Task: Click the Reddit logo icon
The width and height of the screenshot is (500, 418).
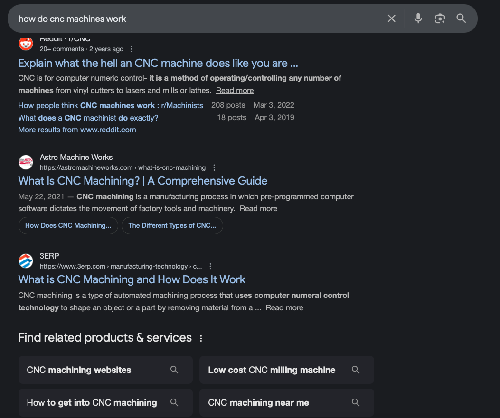Action: pyautogui.click(x=26, y=44)
